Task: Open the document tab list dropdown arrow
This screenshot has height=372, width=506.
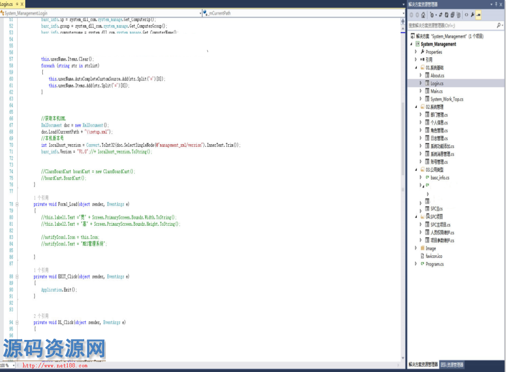Action: (x=403, y=4)
